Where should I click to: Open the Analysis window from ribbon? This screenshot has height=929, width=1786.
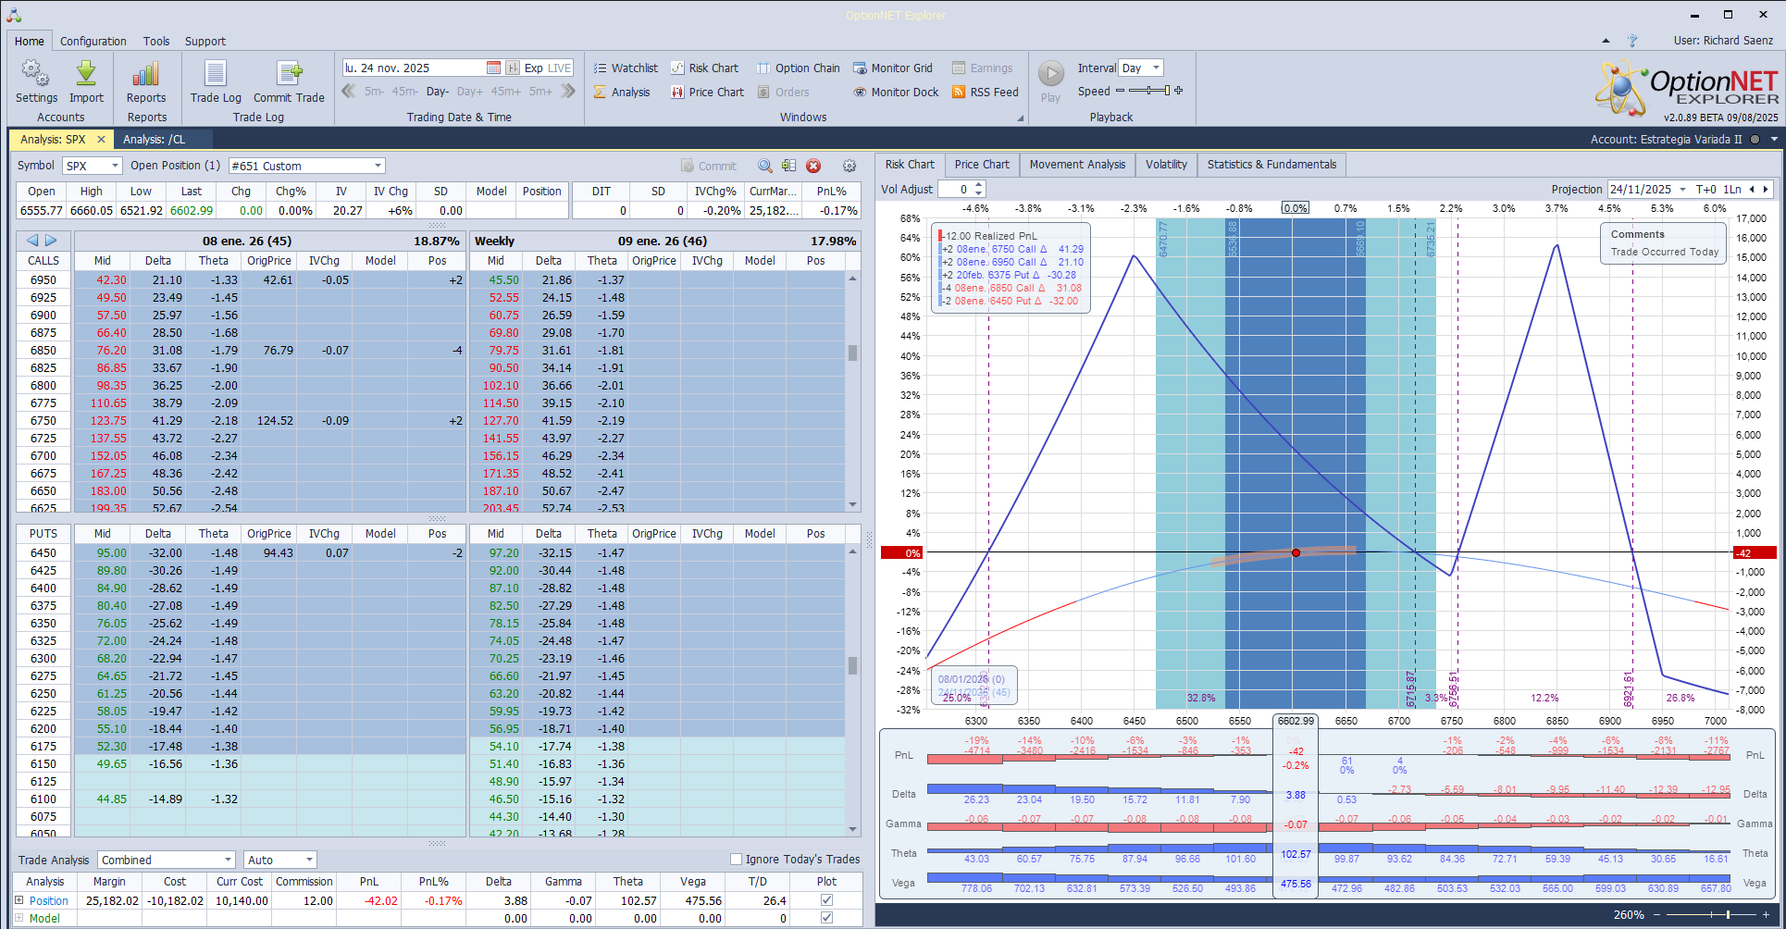point(622,92)
